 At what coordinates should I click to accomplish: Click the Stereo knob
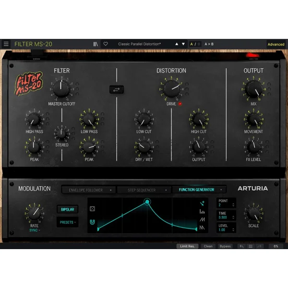tap(61, 134)
